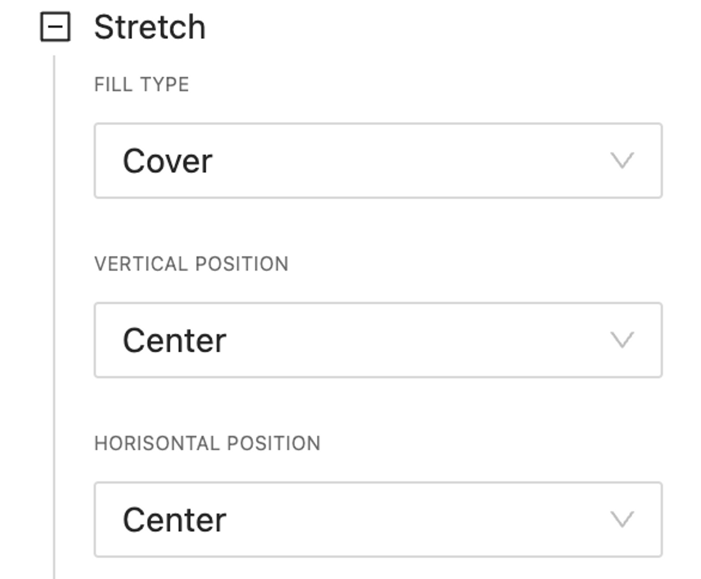Click the letter S in the Stretch heading
The image size is (701, 579).
tap(103, 27)
